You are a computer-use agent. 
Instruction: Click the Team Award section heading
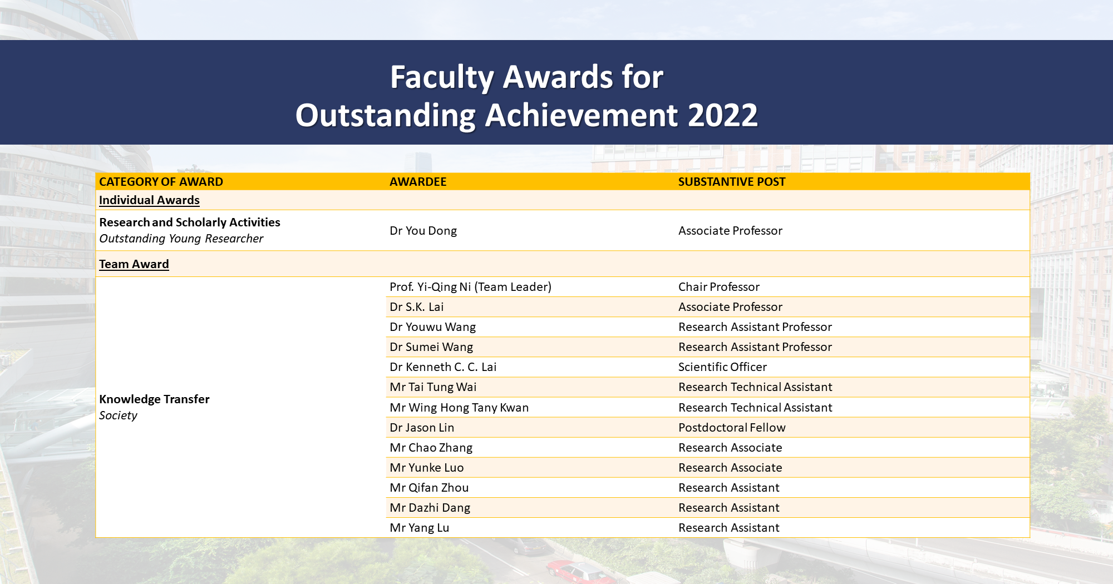click(134, 264)
